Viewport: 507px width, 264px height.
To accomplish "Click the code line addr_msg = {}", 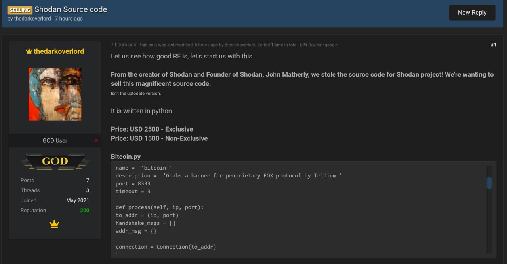I will click(136, 231).
